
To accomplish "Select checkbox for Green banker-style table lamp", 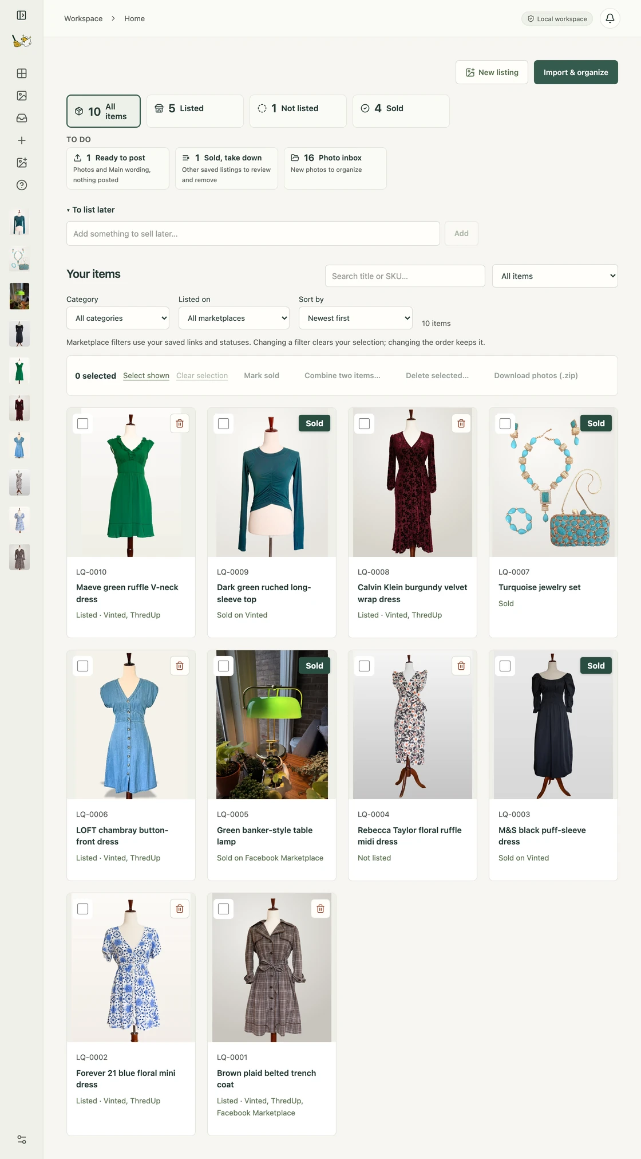I will pyautogui.click(x=224, y=666).
